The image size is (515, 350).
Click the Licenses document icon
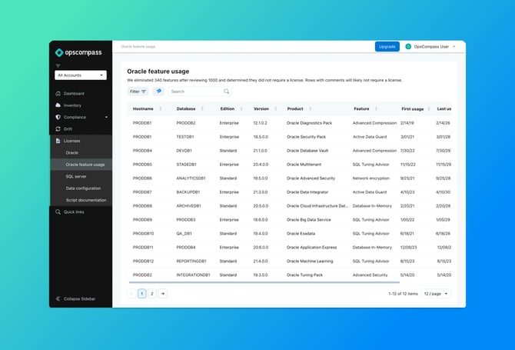pos(58,141)
